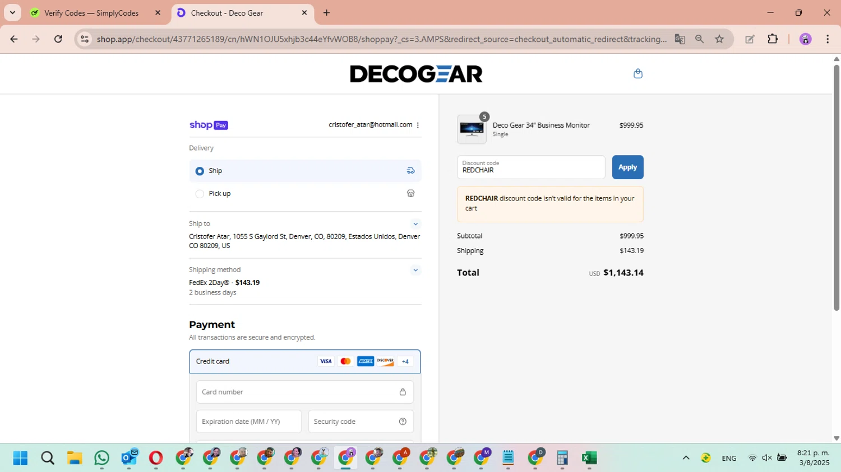Click the Security code field
841x472 pixels.
(x=361, y=422)
